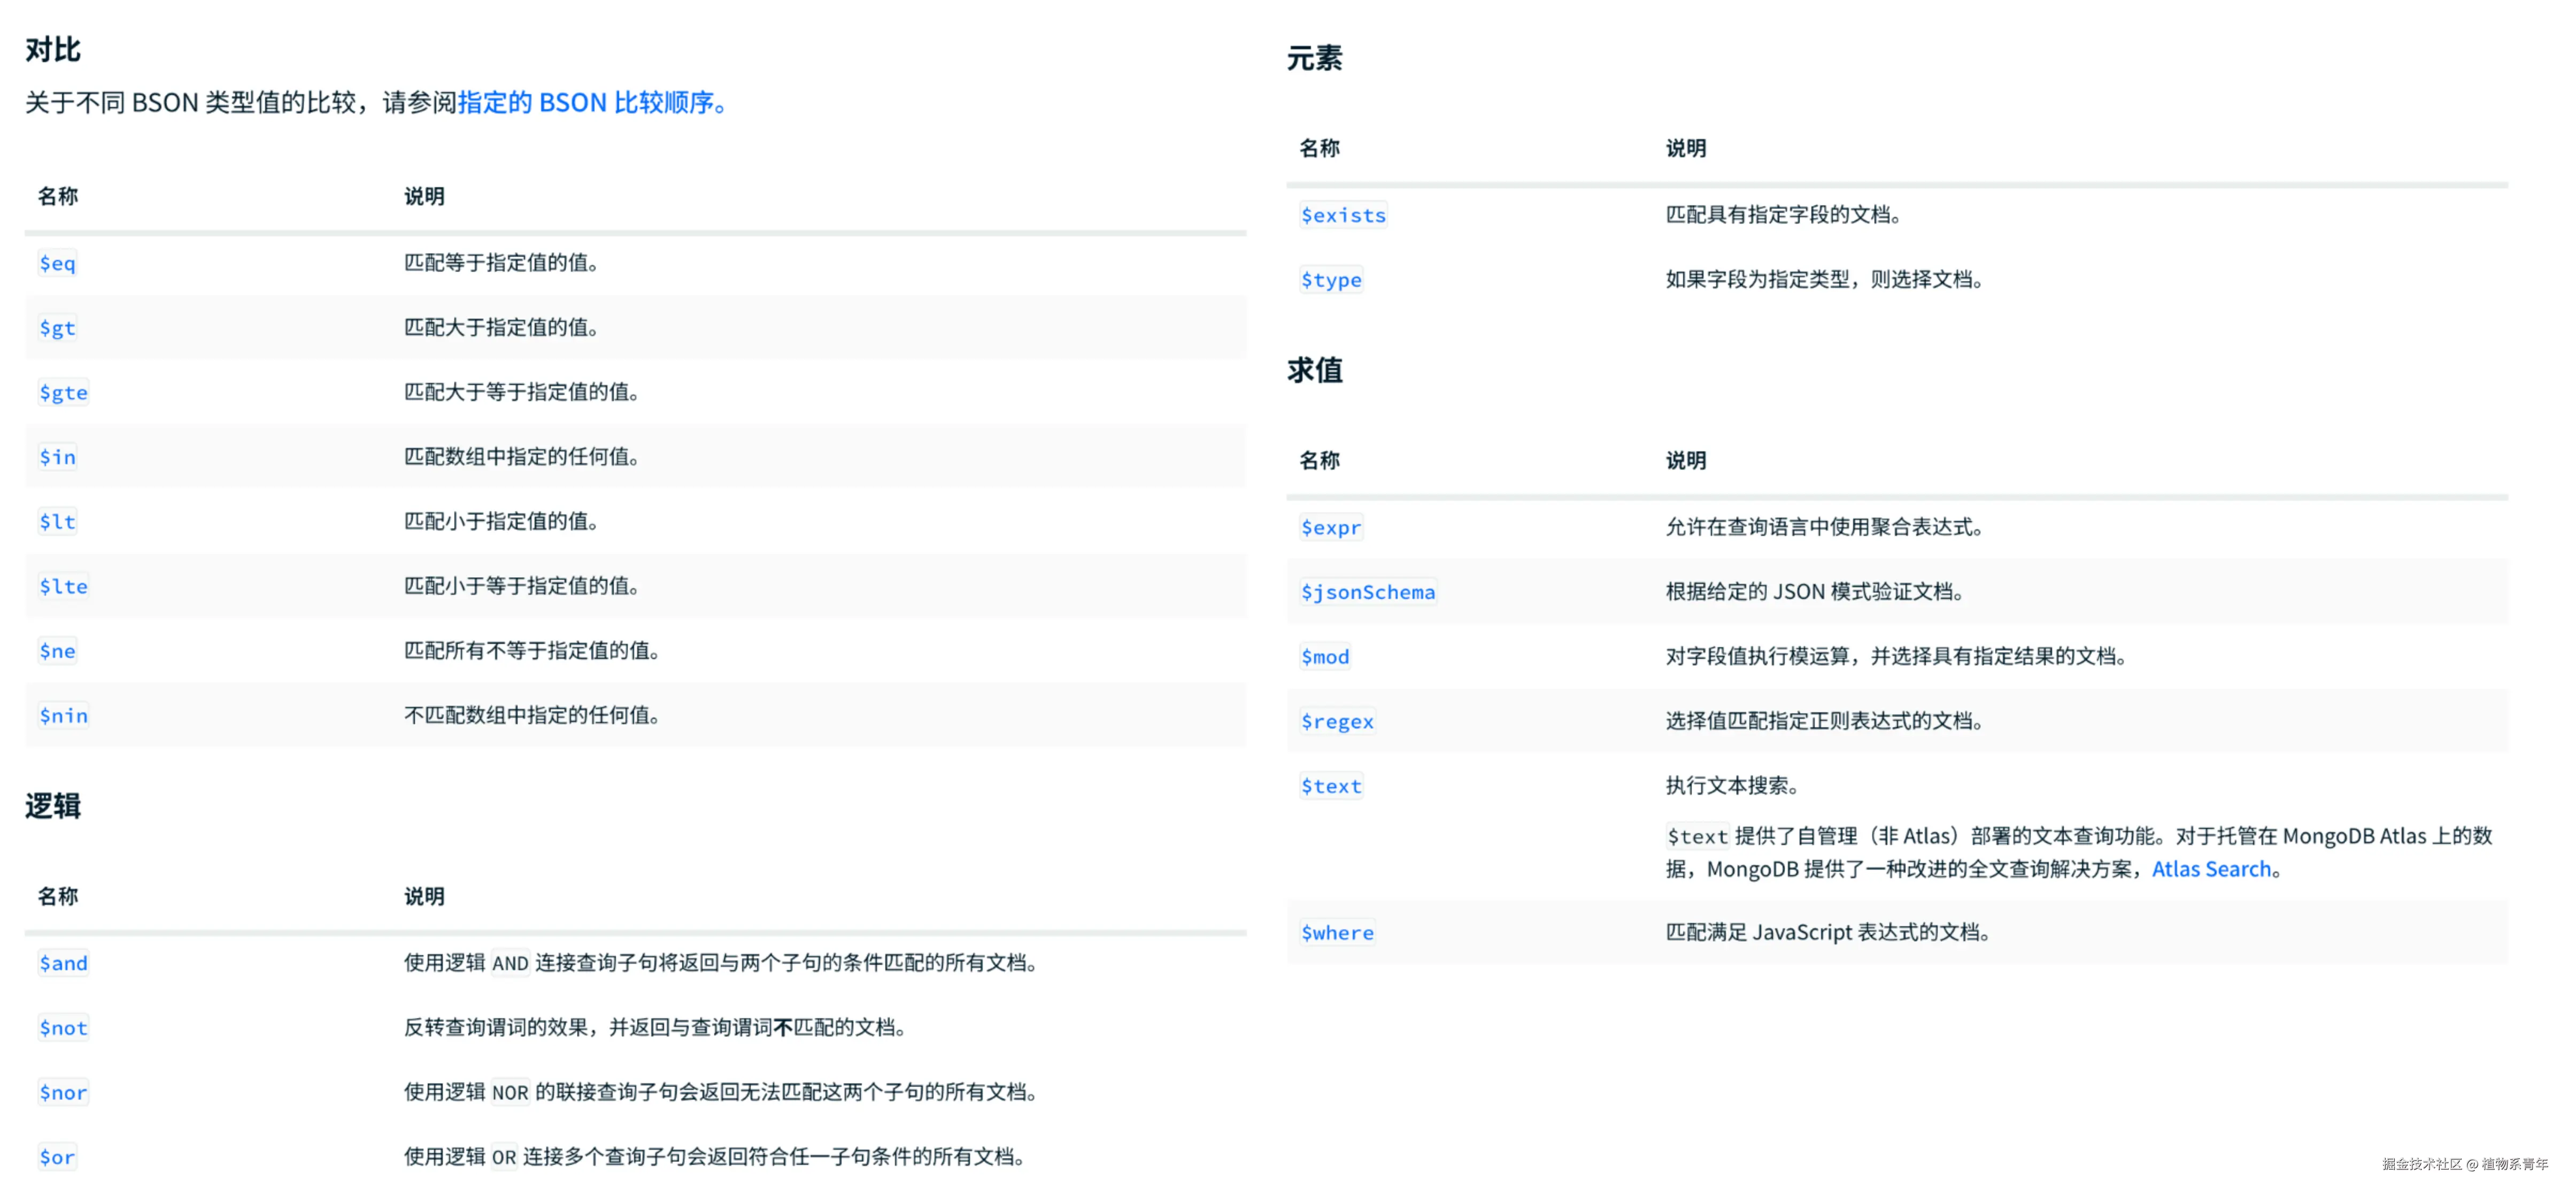Open the $and logical operator page

coord(63,963)
